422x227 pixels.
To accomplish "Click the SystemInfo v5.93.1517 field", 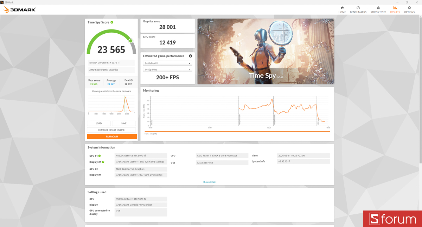I will (x=303, y=161).
